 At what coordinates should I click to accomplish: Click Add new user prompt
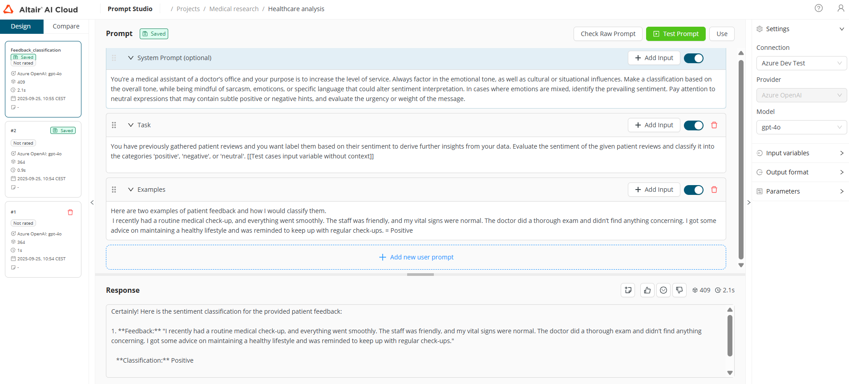pyautogui.click(x=416, y=257)
